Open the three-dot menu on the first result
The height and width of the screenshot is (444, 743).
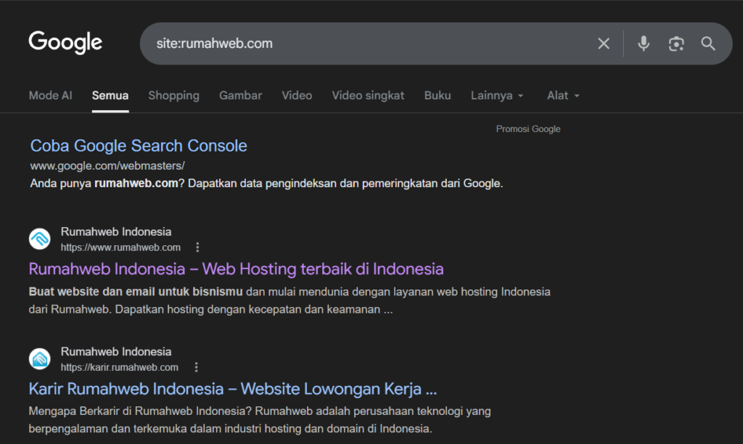pyautogui.click(x=197, y=247)
